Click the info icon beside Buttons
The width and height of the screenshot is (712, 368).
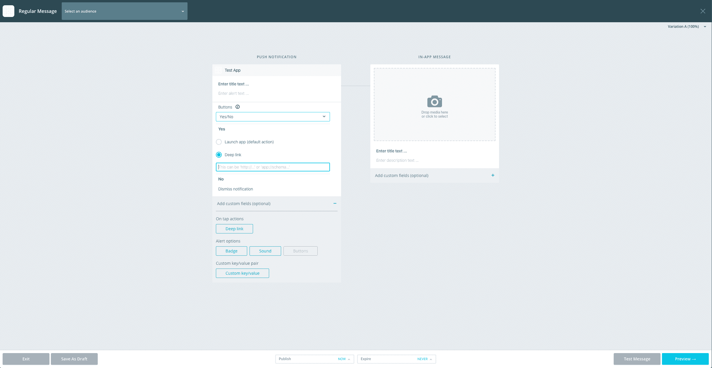(x=238, y=107)
